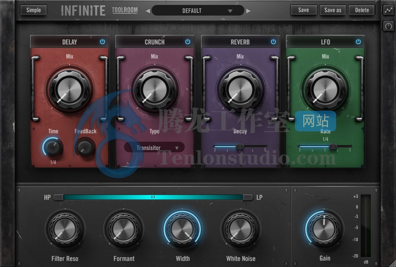Click the filter band center grip

153,197
